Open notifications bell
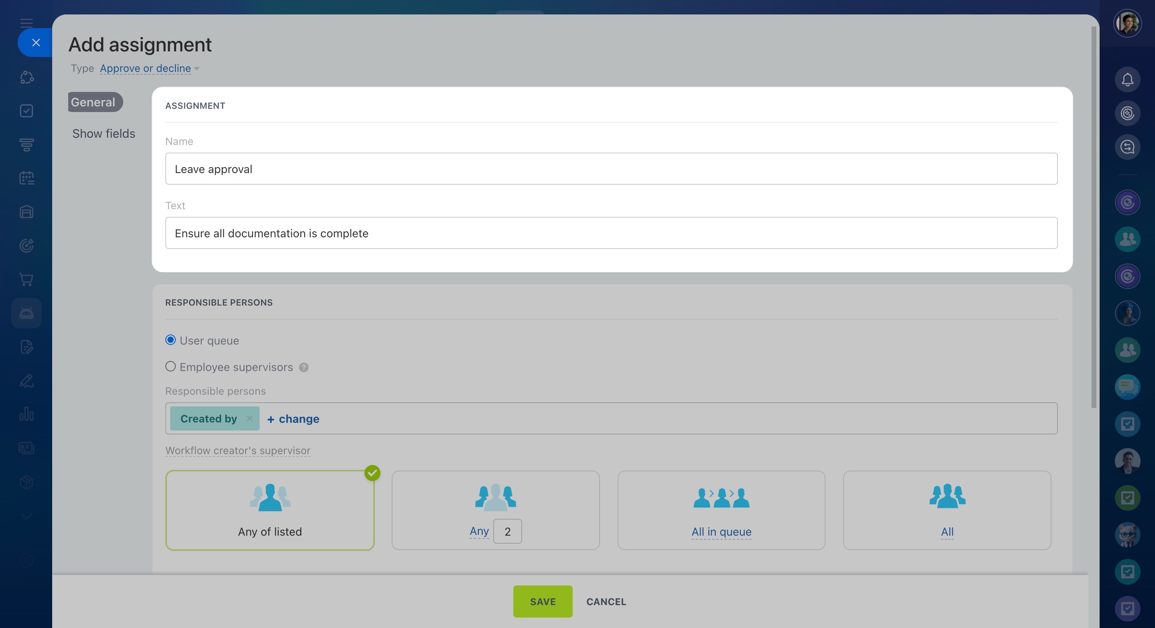The width and height of the screenshot is (1155, 628). [x=1127, y=80]
